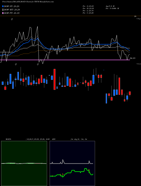Click the tallest red candlestick in the price chart
The width and height of the screenshot is (141, 186).
(x=55, y=79)
